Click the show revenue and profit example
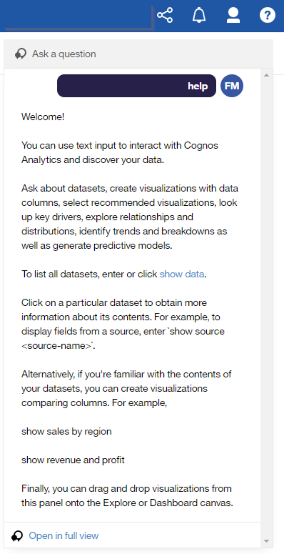Viewport: 284px width, 554px height. 73,460
